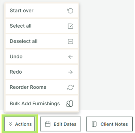Open the Edit Dates button
The image size is (135, 133).
click(x=60, y=124)
